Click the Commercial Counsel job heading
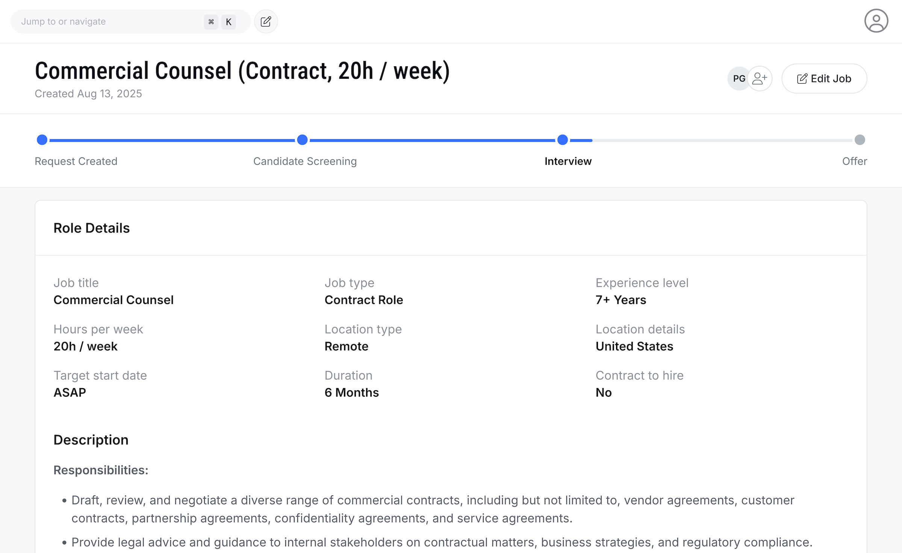Screen dimensions: 902x553 (242, 71)
